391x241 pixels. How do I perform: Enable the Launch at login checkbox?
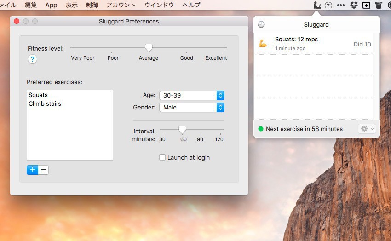tap(162, 157)
